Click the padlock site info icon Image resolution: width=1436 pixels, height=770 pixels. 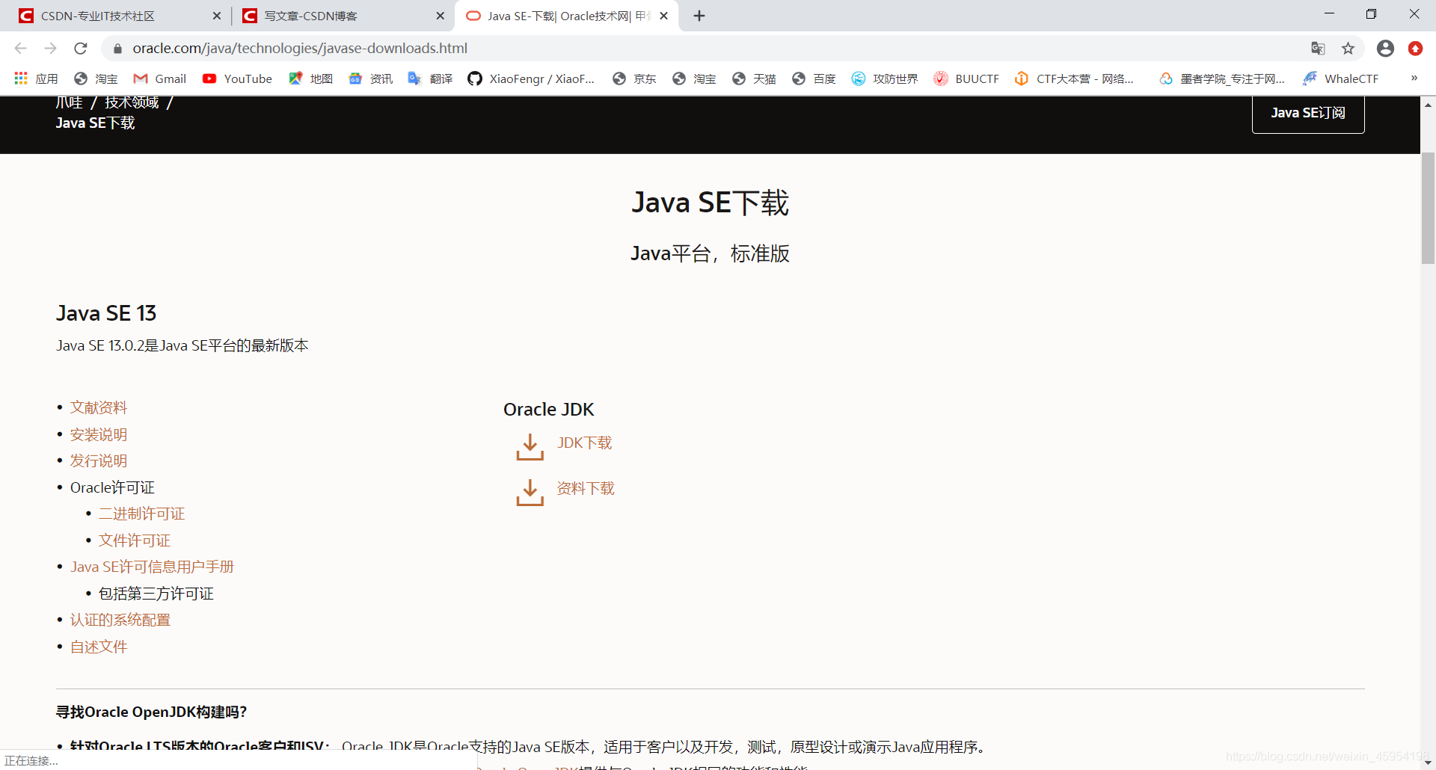(x=117, y=49)
